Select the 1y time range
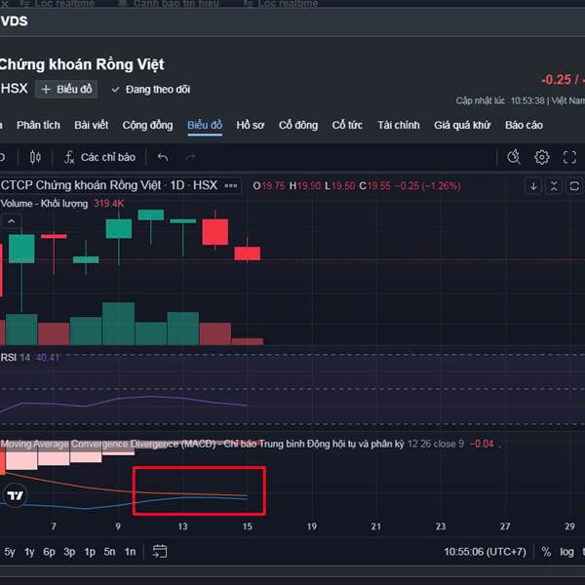This screenshot has height=585, width=585. click(x=29, y=552)
